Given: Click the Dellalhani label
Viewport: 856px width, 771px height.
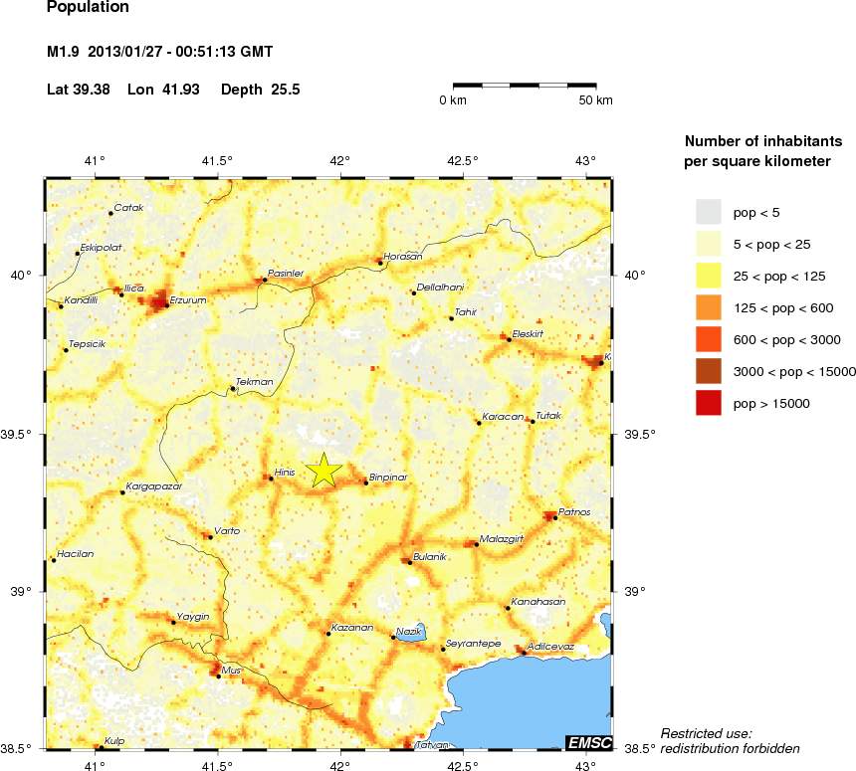Looking at the screenshot, I should [x=440, y=288].
